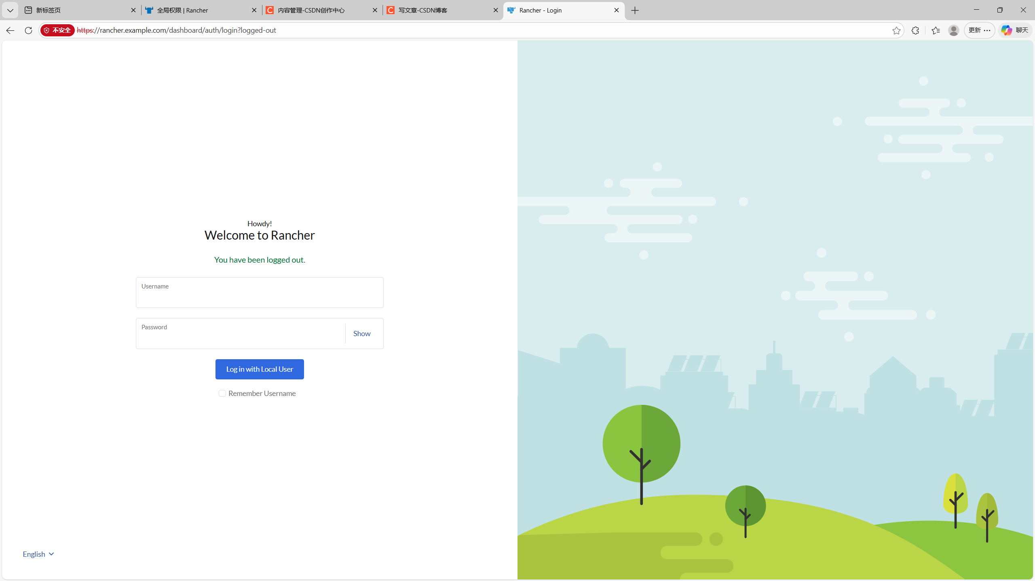Open the browser profile avatar
Viewport: 1035px width, 581px height.
click(x=954, y=30)
